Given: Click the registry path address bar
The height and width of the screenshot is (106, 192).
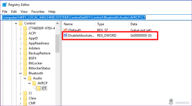Looking at the screenshot, I should tap(96, 17).
